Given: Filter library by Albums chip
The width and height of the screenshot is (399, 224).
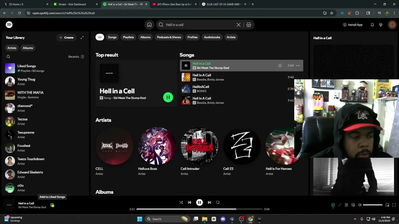Looking at the screenshot, I should pos(28,48).
